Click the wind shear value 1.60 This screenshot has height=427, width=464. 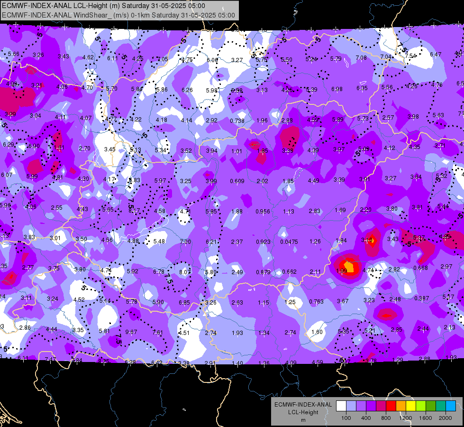317,332
